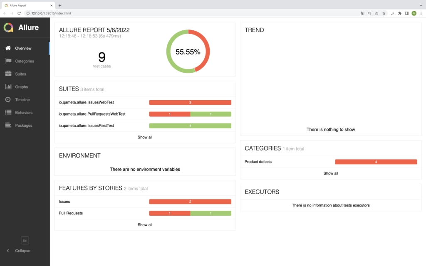This screenshot has height=266, width=426.
Task: Open a new browser tab
Action: pyautogui.click(x=60, y=5)
